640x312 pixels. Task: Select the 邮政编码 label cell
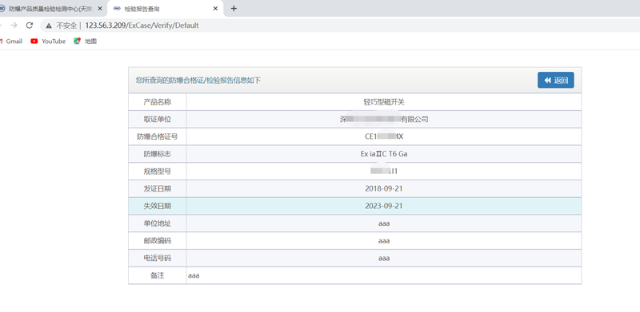coord(157,241)
